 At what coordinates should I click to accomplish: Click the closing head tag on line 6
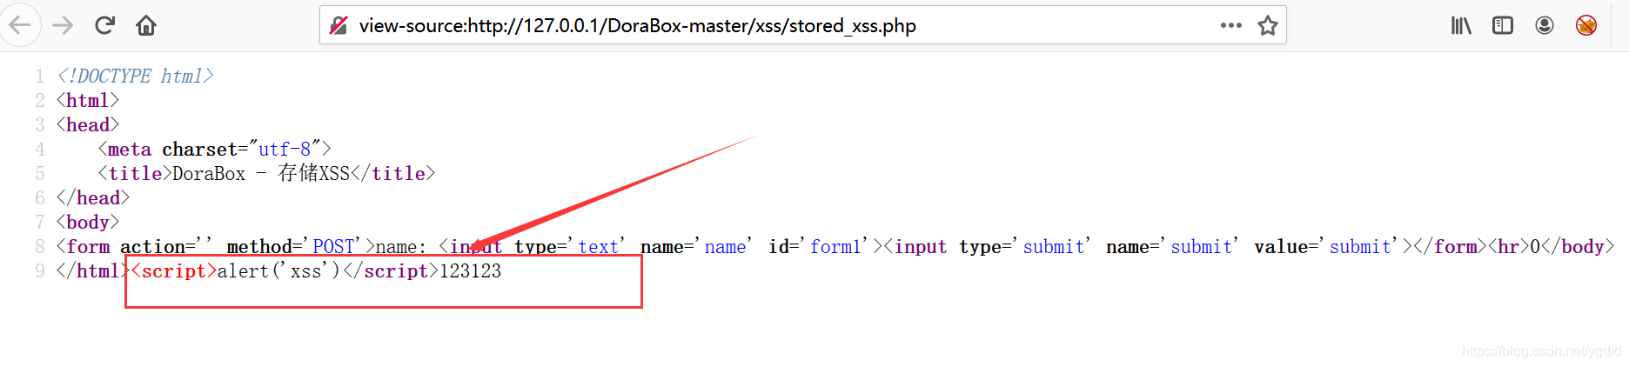(93, 198)
